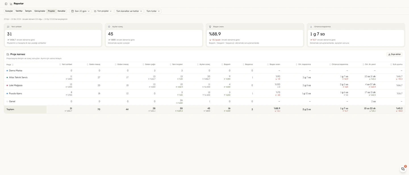This screenshot has width=409, height=175.
Task: Sort by Ort. ilk yanıt column header
Action: 369,64
